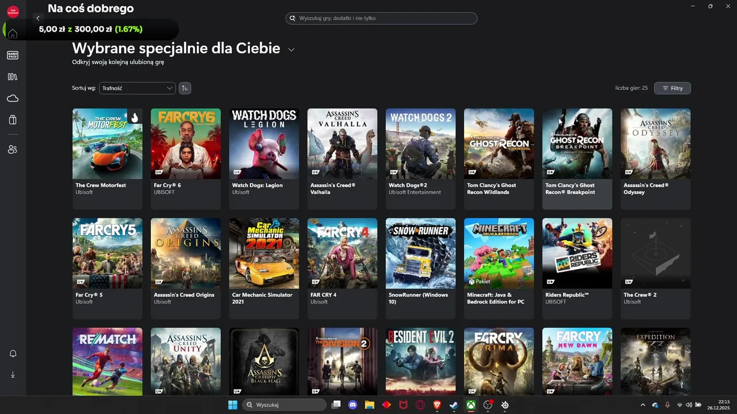The image size is (737, 414).
Task: Open the Far Cry Primal cover
Action: tap(499, 361)
